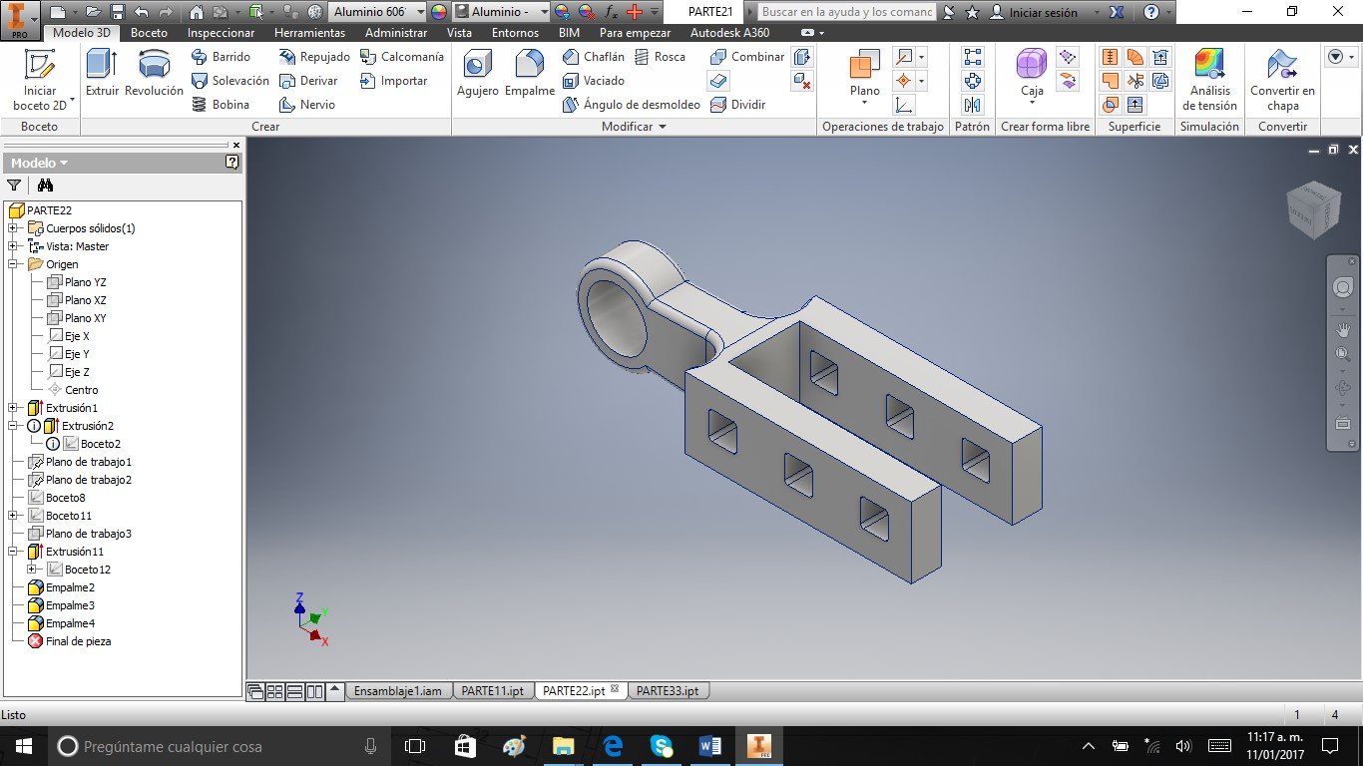Open the Plano dropdown arrow
The width and height of the screenshot is (1363, 766).
[x=865, y=104]
